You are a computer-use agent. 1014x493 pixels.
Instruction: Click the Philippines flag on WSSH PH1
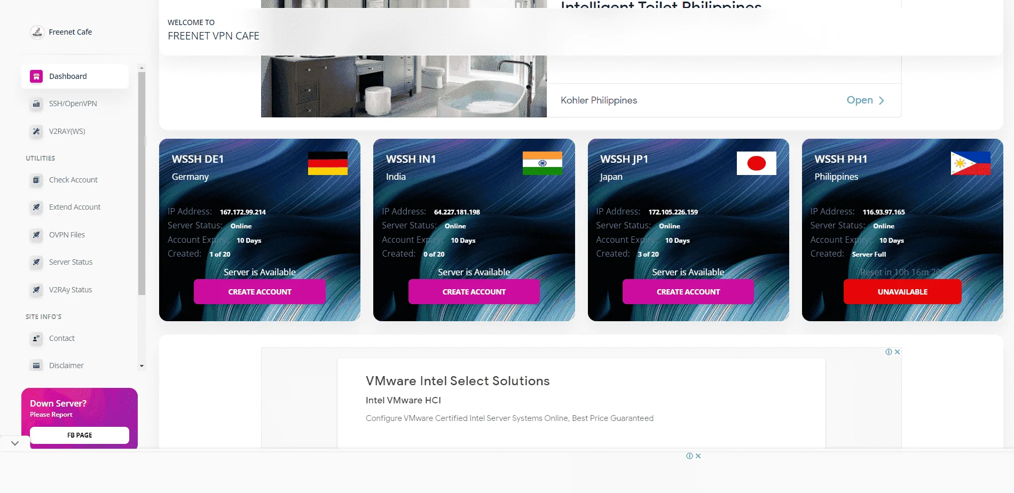(971, 163)
